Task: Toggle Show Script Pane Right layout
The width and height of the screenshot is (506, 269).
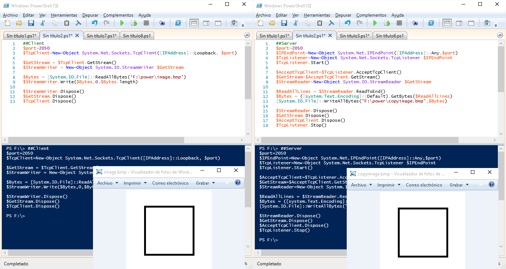Action: click(x=206, y=23)
